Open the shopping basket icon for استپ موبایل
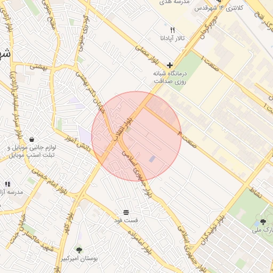 31,140
